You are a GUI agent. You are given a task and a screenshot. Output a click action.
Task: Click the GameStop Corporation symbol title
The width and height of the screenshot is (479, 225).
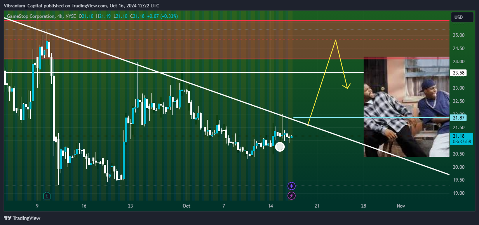click(31, 16)
